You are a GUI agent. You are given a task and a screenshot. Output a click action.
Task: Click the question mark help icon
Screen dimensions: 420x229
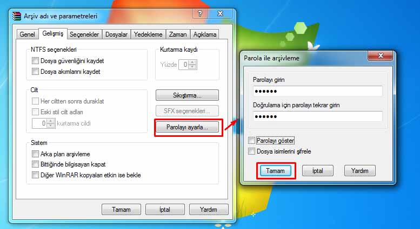point(200,13)
